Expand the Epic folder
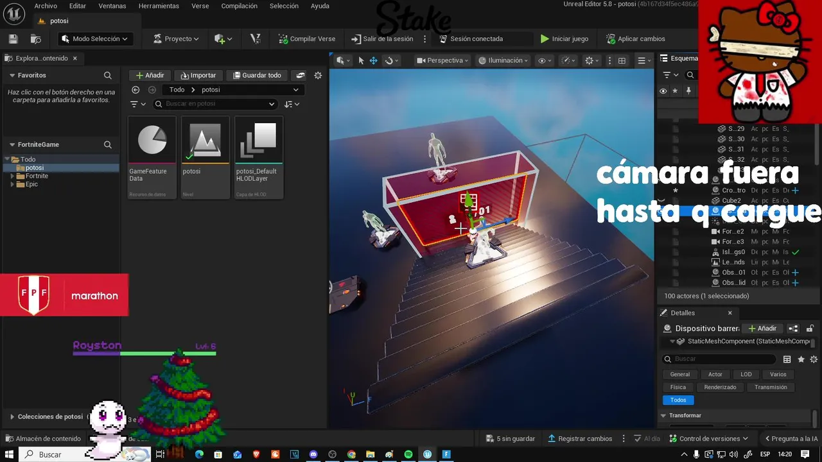This screenshot has width=822, height=462. 12,184
